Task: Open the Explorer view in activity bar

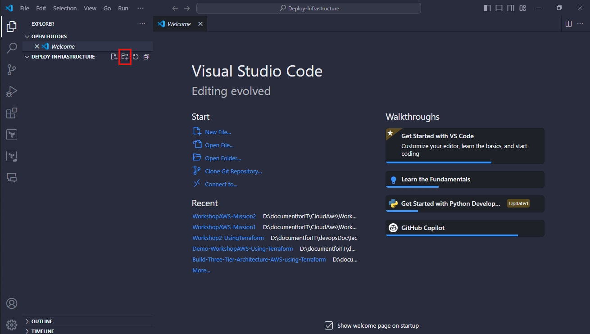Action: tap(12, 27)
